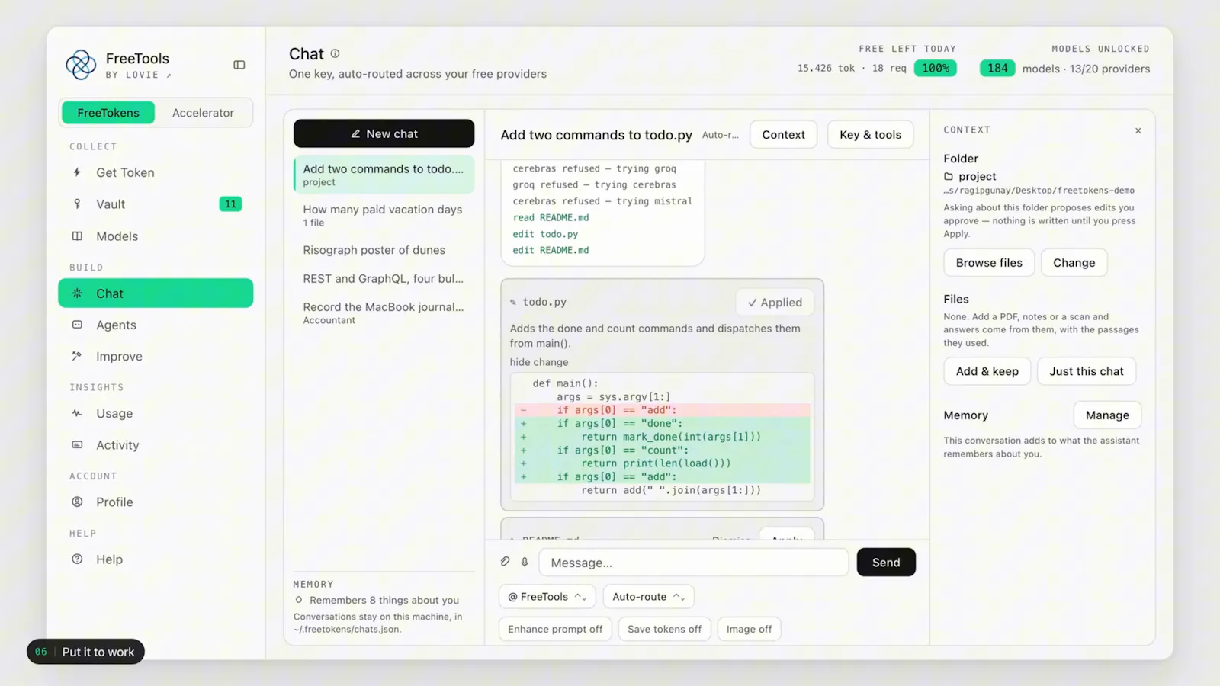The image size is (1220, 686).
Task: Close the Context panel
Action: tap(1138, 130)
